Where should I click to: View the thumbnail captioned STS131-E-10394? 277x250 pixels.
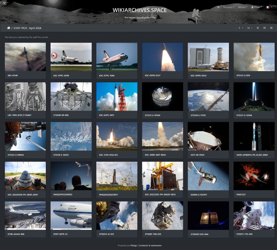(163, 97)
